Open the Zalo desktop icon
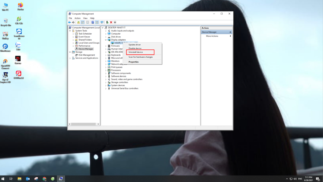 pyautogui.click(x=18, y=46)
